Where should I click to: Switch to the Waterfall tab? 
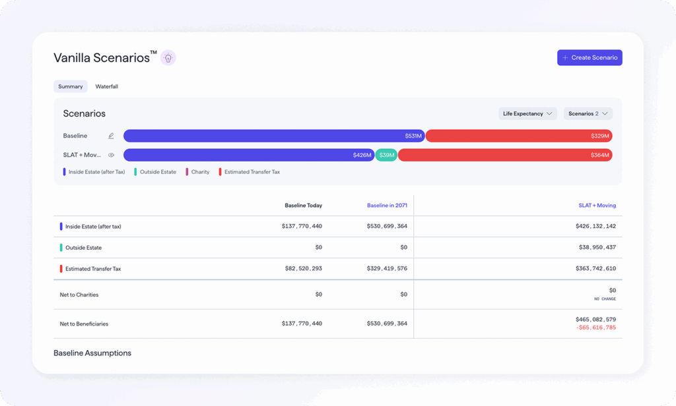click(x=106, y=86)
